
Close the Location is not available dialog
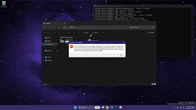point(124,42)
